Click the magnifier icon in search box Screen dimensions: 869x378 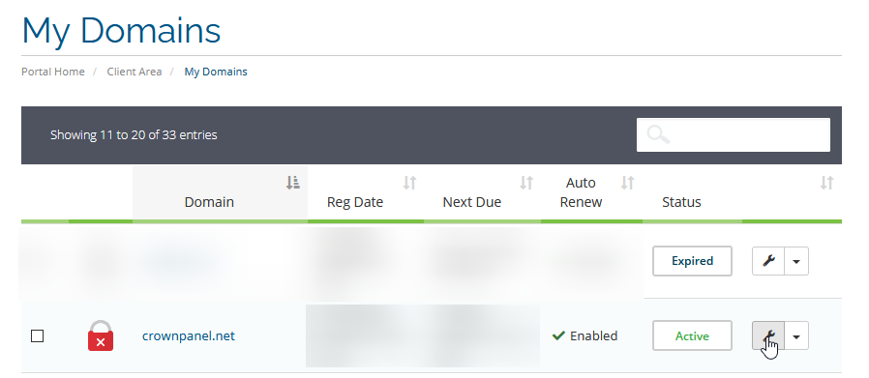pos(658,134)
